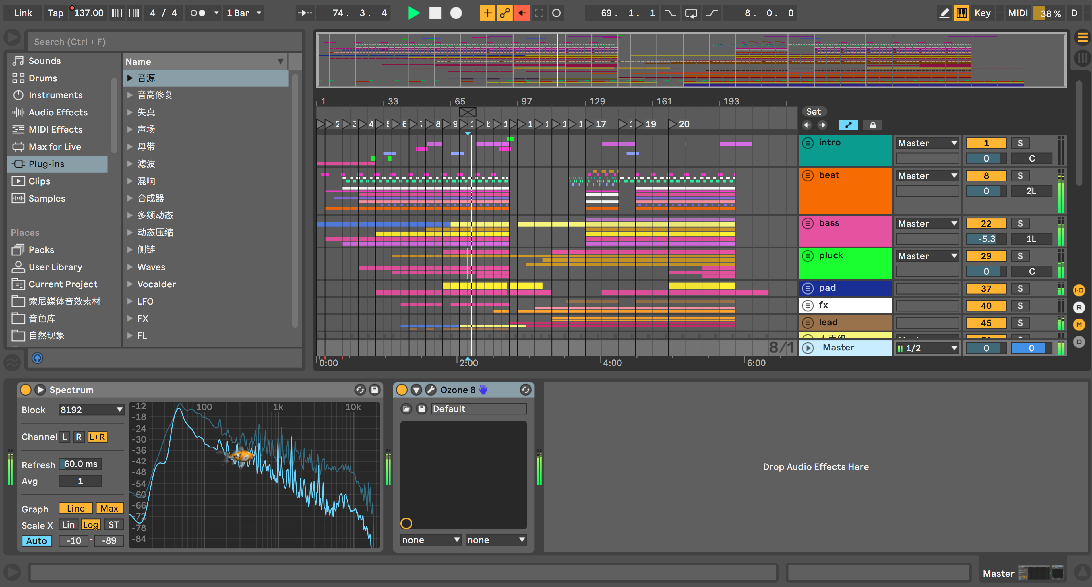Viewport: 1092px width, 587px height.
Task: Toggle the Spectrum Auto range button
Action: click(x=36, y=541)
